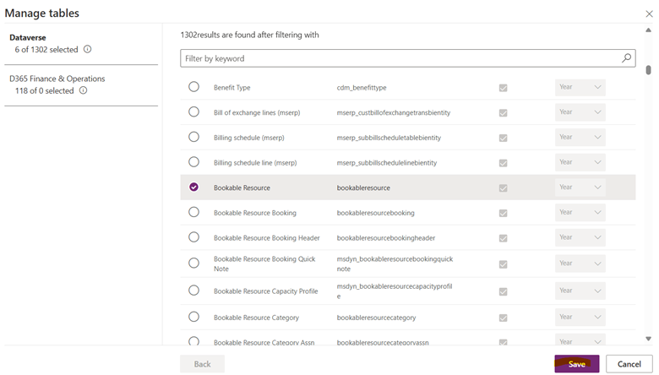Open Year dropdown for Bookable Resource
The height and width of the screenshot is (375, 659).
pyautogui.click(x=580, y=187)
